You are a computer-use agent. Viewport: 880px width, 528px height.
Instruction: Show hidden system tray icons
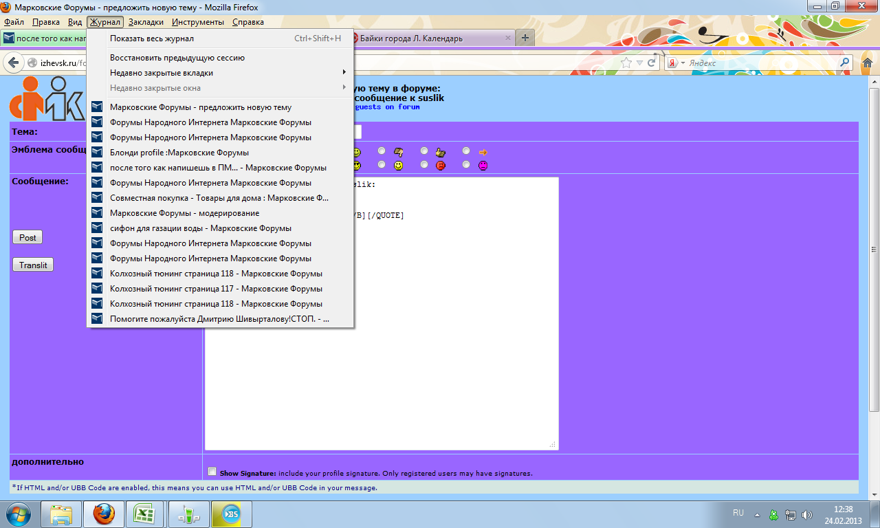coord(757,514)
